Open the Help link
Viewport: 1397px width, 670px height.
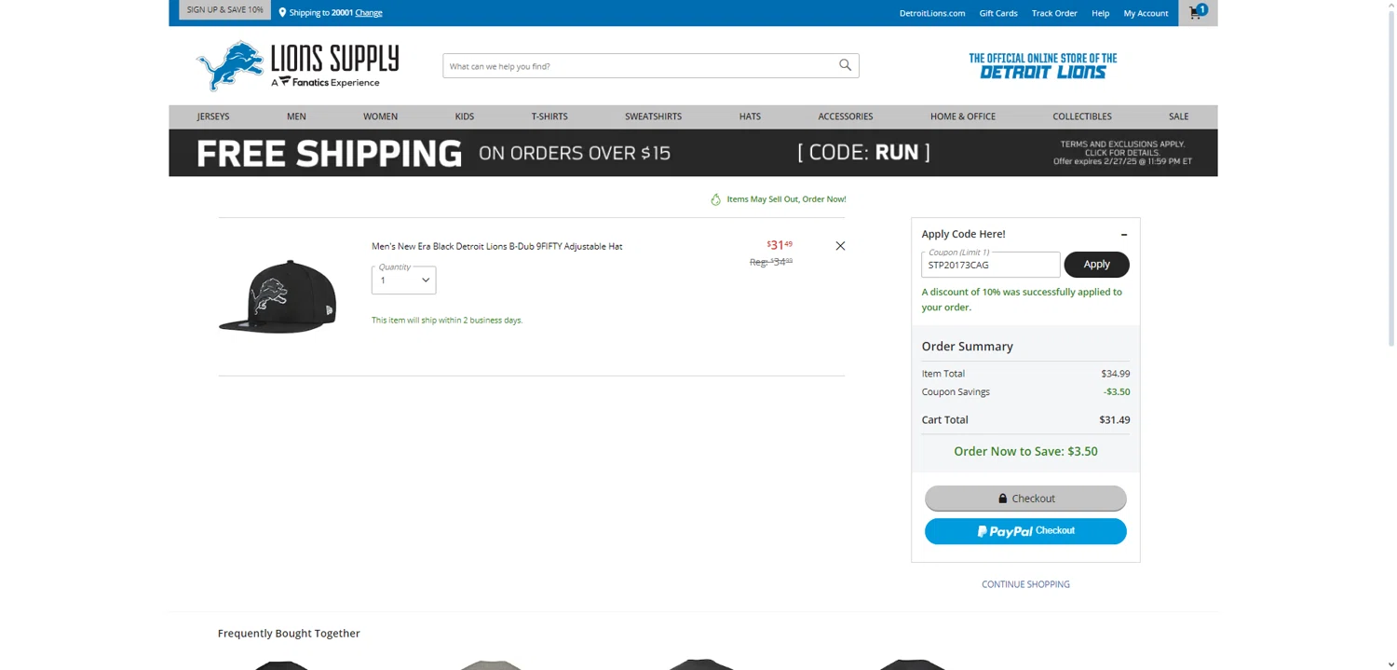pos(1100,13)
